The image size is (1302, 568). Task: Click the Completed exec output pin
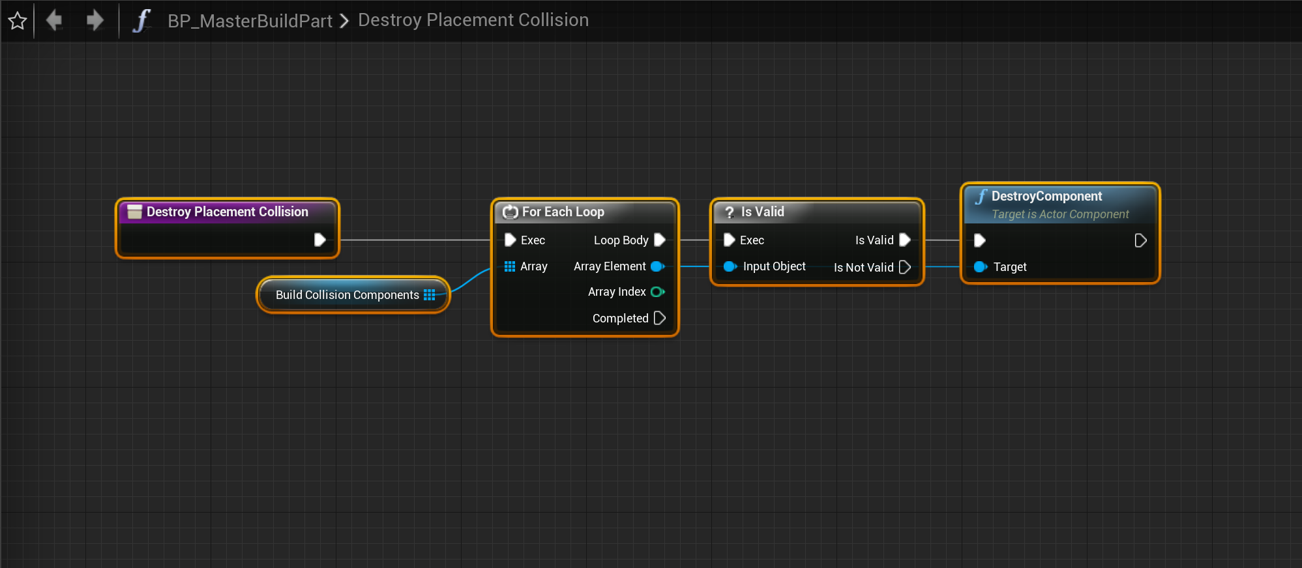(x=659, y=318)
